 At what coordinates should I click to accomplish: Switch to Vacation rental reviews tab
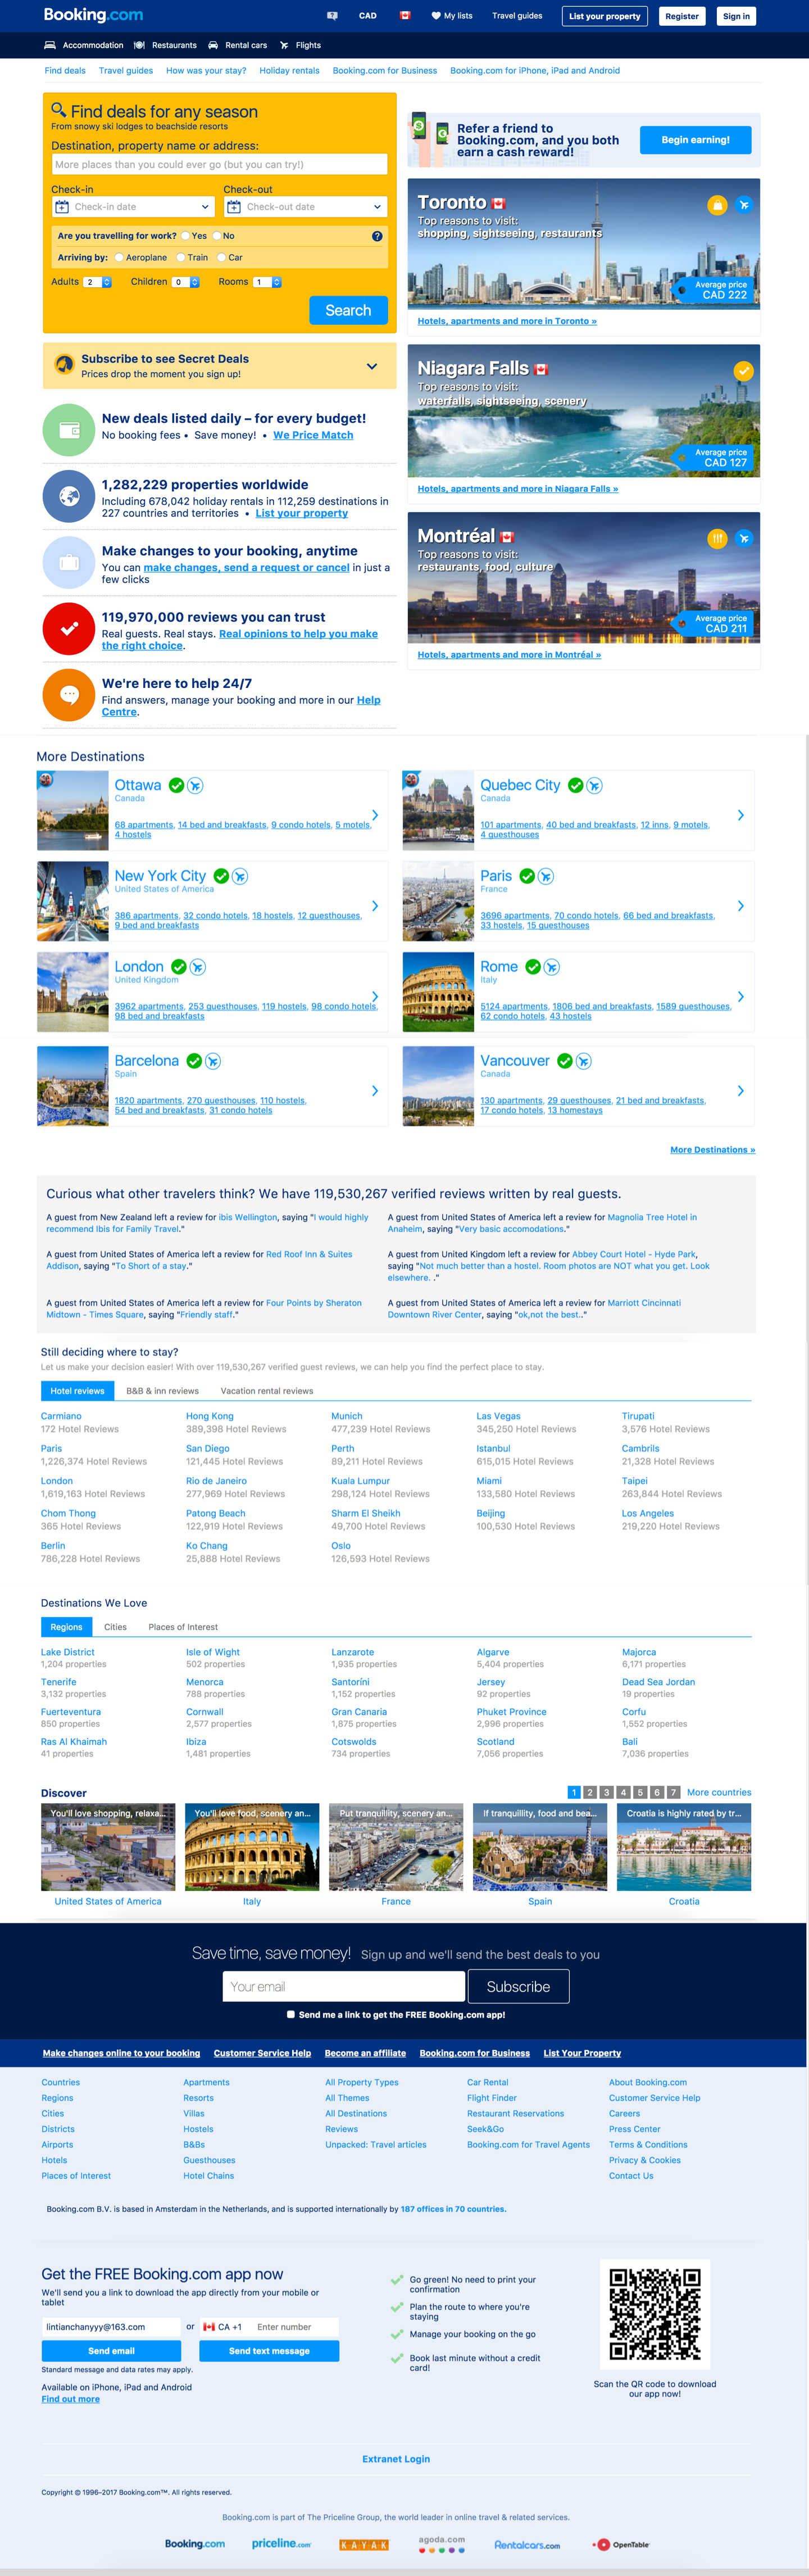point(267,1391)
